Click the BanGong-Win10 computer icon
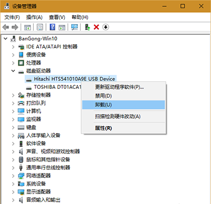The width and height of the screenshot is (211, 204). point(13,38)
